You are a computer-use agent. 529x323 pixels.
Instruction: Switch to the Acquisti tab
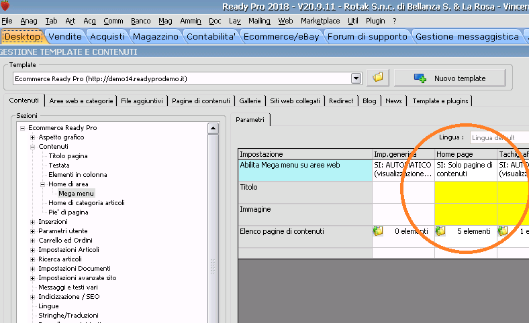(107, 36)
